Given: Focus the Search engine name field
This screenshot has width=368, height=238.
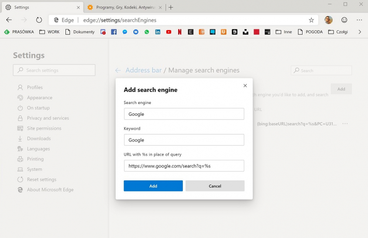Looking at the screenshot, I should 184,114.
